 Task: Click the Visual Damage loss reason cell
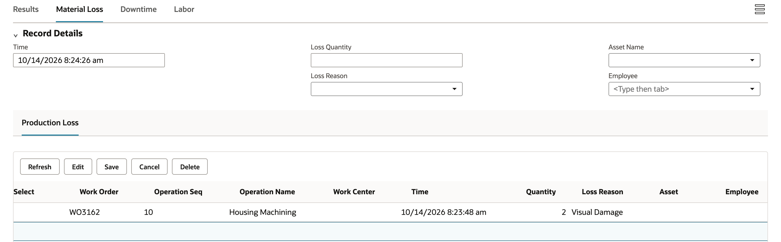click(597, 212)
